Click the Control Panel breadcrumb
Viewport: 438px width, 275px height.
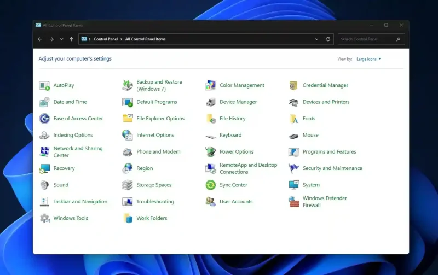[106, 39]
